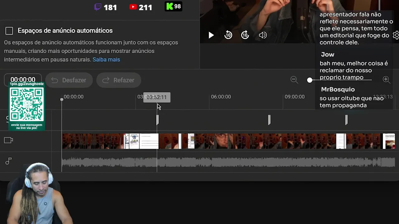Viewport: 399px width, 224px height.
Task: Click the 09:00:00 timeline ruler label
Action: (x=295, y=97)
